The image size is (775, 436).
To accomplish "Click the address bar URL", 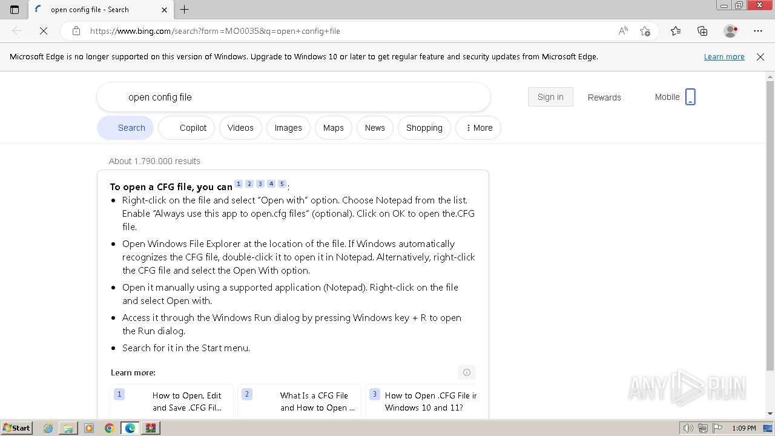I will 215,31.
